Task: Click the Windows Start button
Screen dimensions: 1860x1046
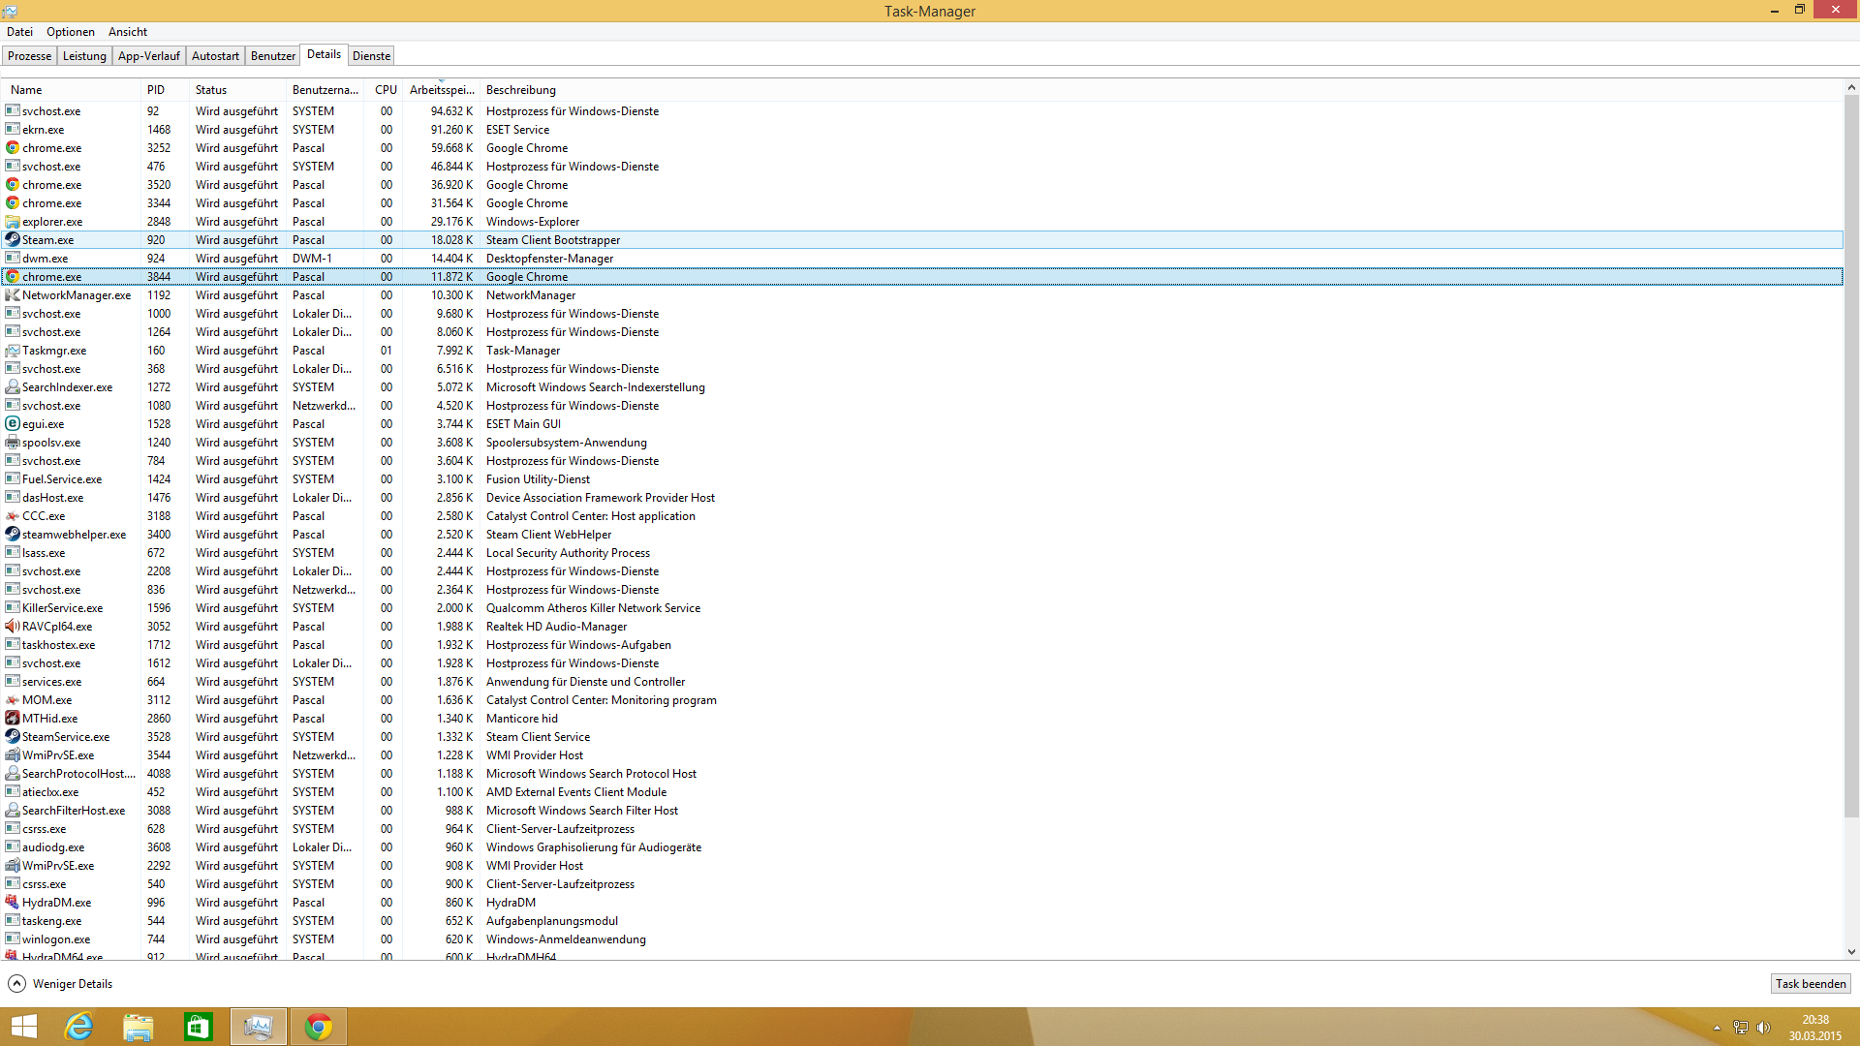Action: pyautogui.click(x=24, y=1027)
